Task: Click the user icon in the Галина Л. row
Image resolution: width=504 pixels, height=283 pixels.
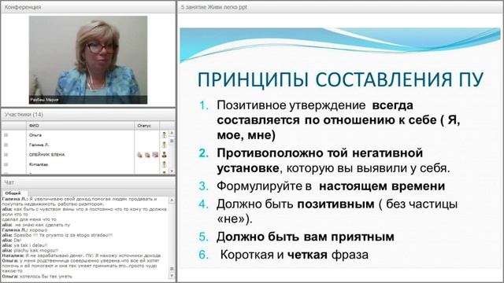Action: point(165,145)
